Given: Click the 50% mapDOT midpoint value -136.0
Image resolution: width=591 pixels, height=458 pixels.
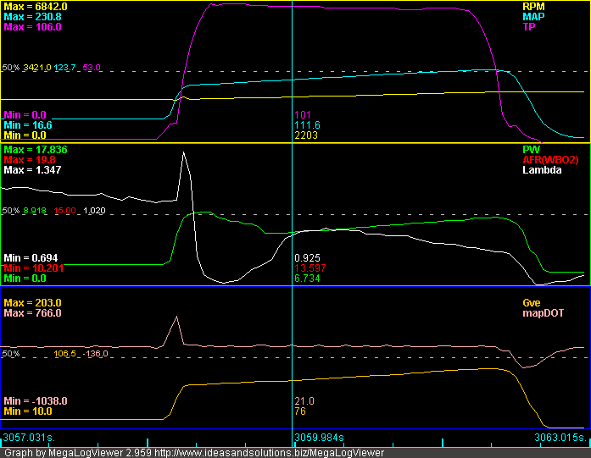Looking at the screenshot, I should click(95, 353).
